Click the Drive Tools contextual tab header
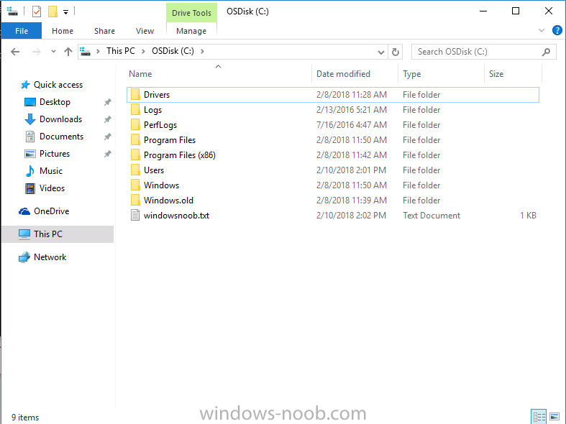This screenshot has width=566, height=424. click(191, 13)
